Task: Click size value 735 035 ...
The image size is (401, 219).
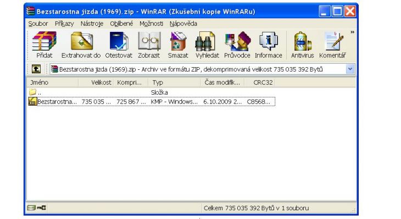Action: coord(96,102)
